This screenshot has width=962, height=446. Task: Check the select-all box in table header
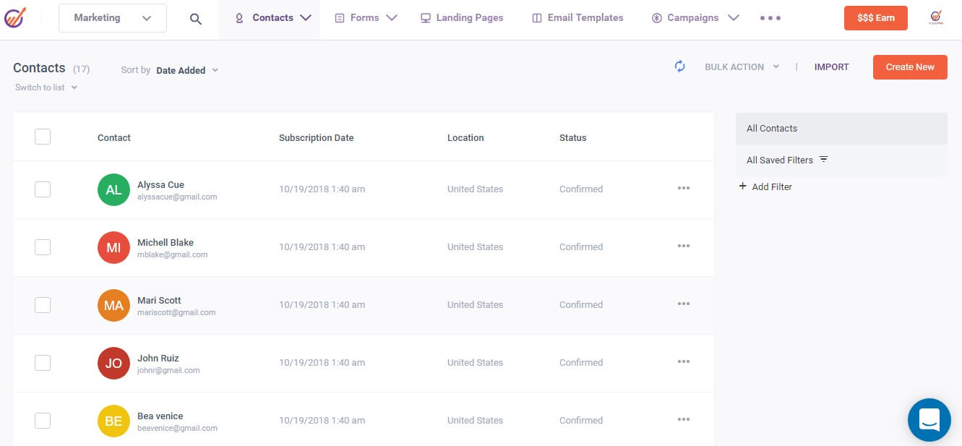(x=43, y=136)
